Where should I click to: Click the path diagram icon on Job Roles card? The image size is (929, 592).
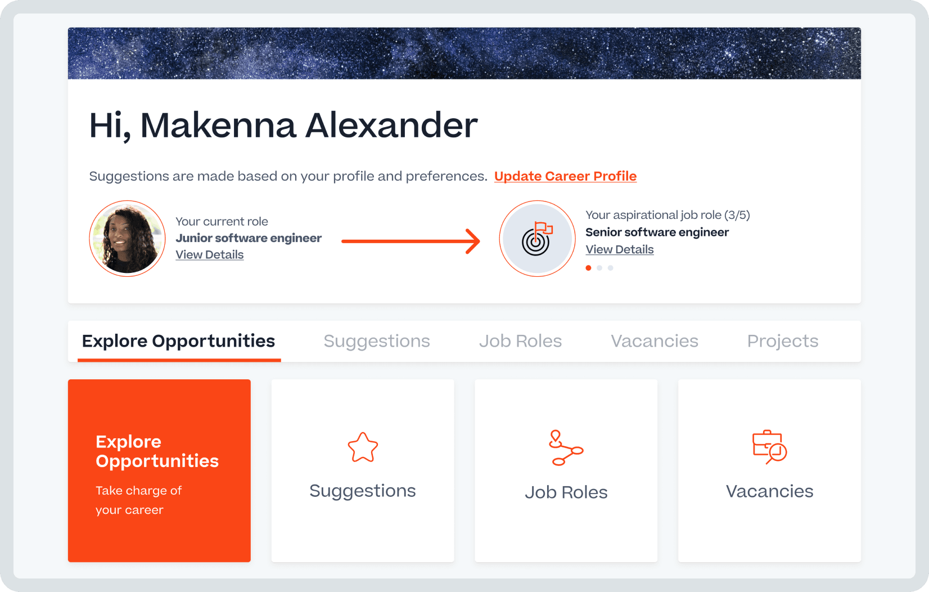pyautogui.click(x=566, y=448)
